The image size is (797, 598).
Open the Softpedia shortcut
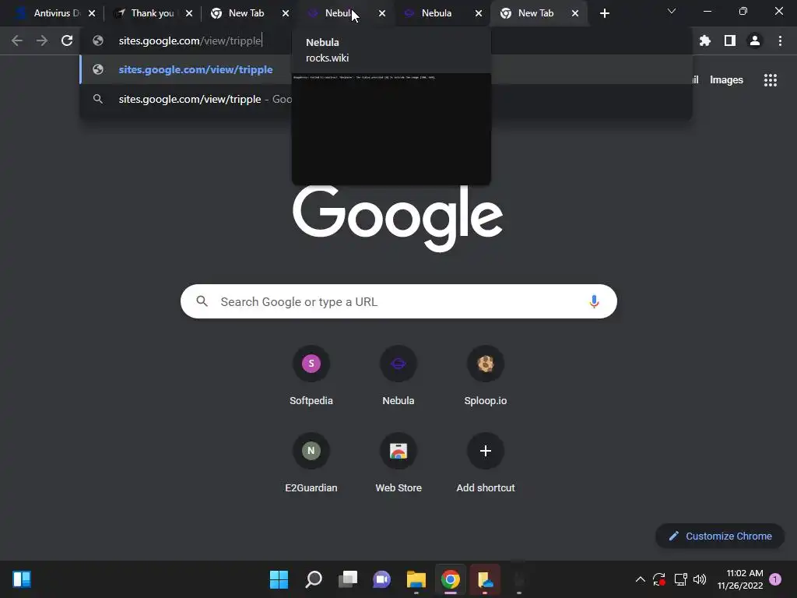coord(311,376)
